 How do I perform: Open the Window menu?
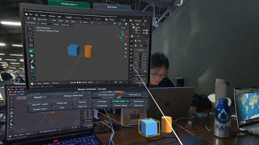(52, 16)
